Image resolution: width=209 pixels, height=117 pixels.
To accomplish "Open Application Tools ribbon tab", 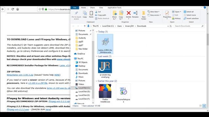I will coord(115,8).
